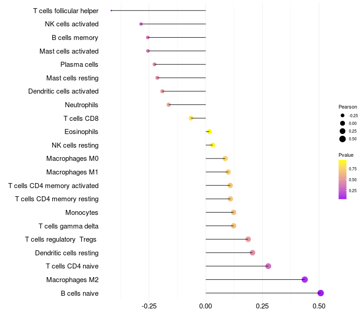Click the Pearson legend title
The image size is (363, 318).
[x=348, y=107]
